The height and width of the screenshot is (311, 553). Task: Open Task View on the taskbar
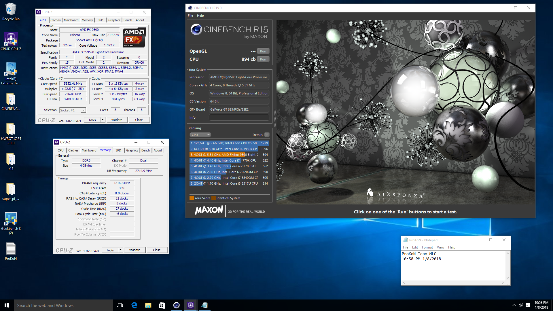[120, 305]
